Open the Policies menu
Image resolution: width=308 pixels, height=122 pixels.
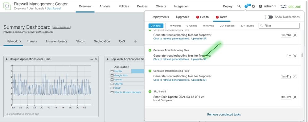point(124,6)
